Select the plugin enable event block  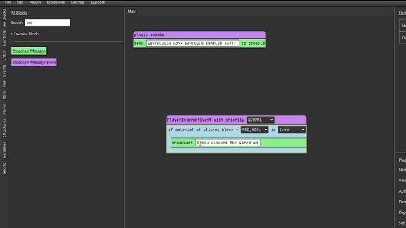pos(199,35)
